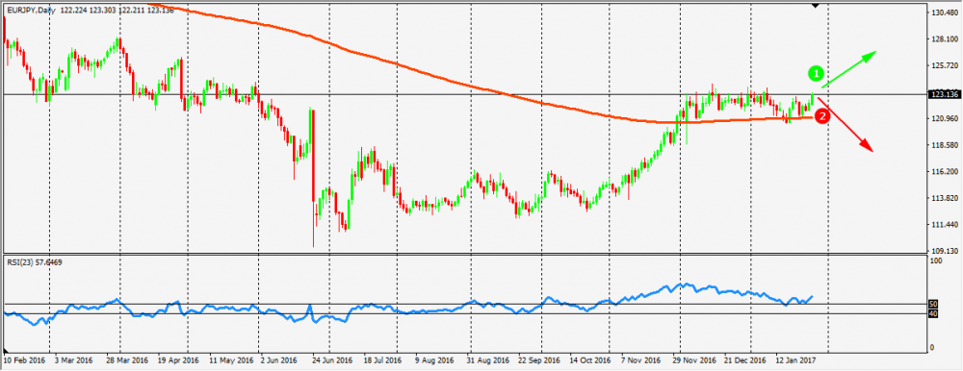963x371 pixels.
Task: Click the 130.480 price axis label
Action: tap(944, 12)
